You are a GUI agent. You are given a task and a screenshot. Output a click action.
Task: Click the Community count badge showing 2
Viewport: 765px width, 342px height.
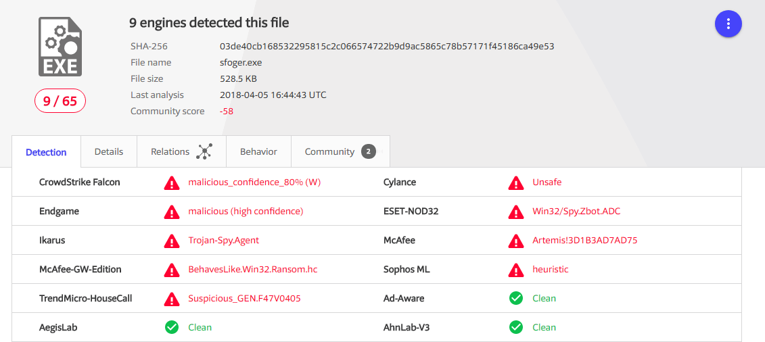pyautogui.click(x=369, y=151)
